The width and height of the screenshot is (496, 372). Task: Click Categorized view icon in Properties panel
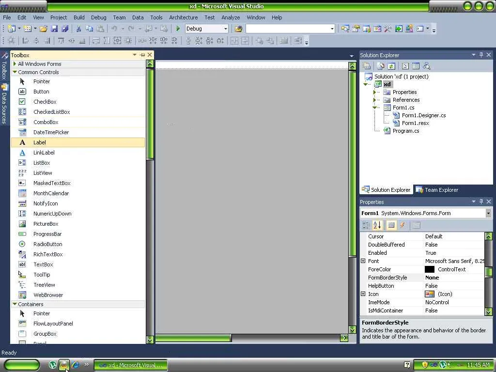[366, 225]
